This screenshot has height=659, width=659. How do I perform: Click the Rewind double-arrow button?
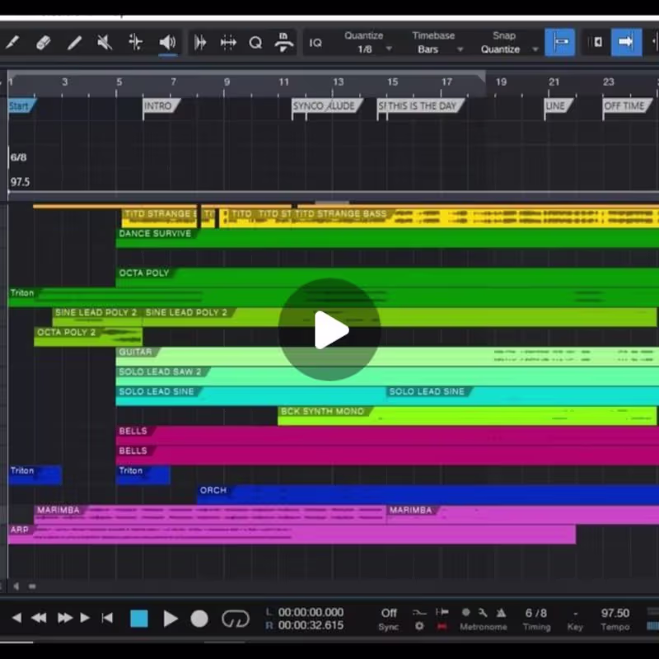(39, 618)
